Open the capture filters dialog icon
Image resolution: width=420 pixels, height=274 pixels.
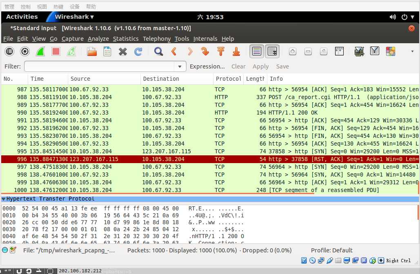click(359, 51)
